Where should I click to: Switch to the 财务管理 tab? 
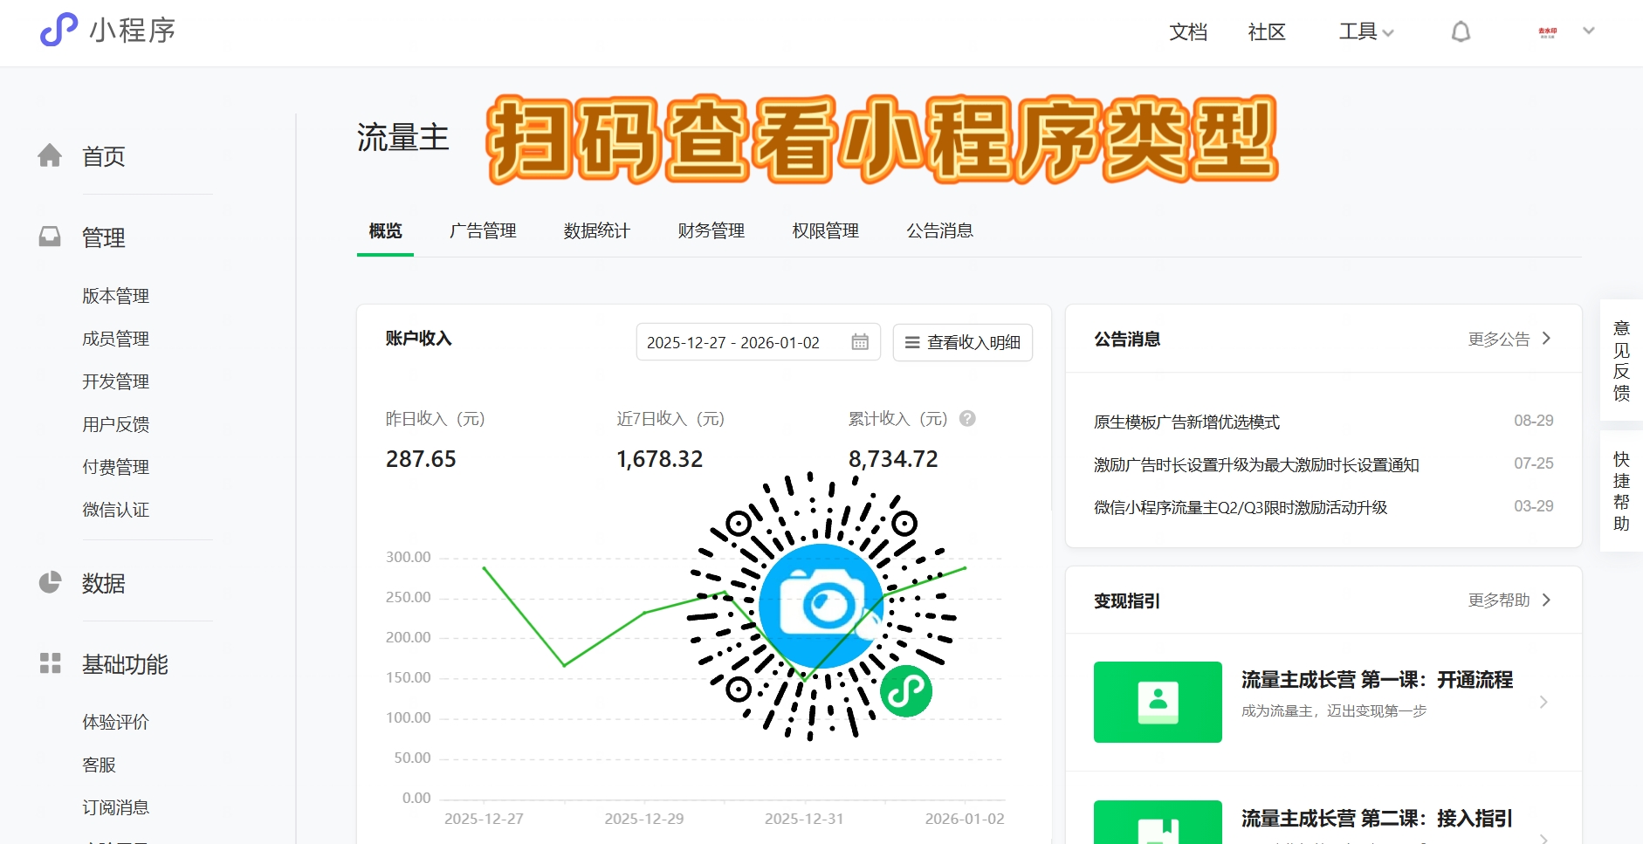711,230
